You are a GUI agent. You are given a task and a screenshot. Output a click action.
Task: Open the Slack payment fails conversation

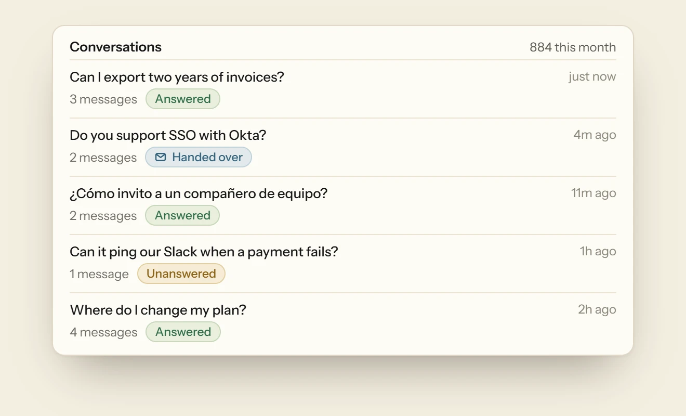point(343,264)
